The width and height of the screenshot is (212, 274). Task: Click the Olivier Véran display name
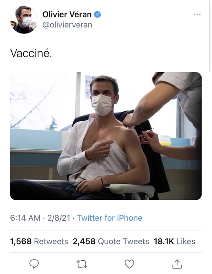[x=67, y=15]
